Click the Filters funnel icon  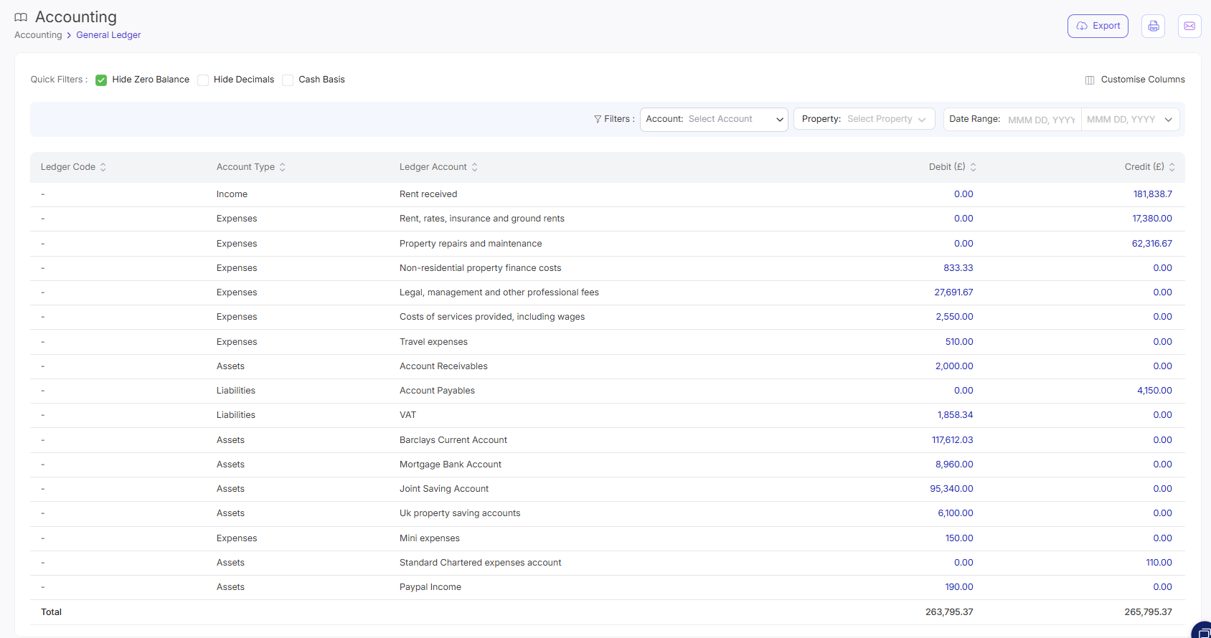pyautogui.click(x=598, y=119)
